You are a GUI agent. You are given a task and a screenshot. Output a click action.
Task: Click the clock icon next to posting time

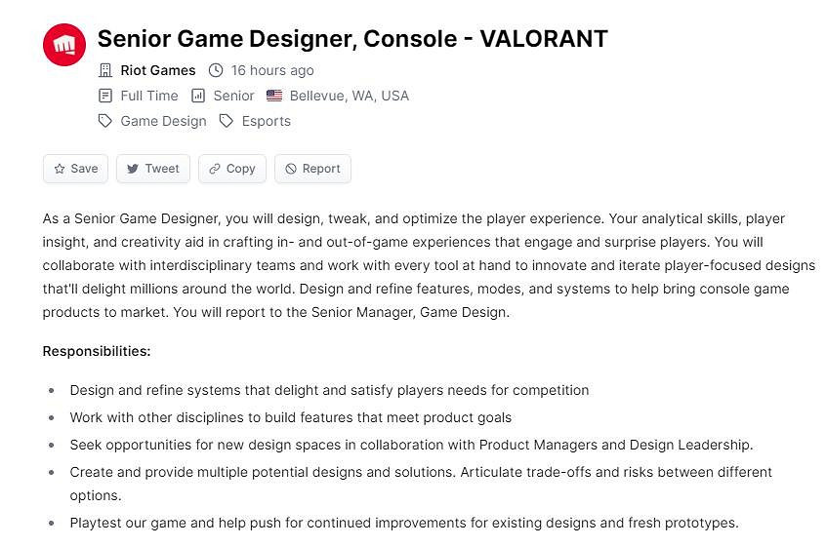[216, 70]
